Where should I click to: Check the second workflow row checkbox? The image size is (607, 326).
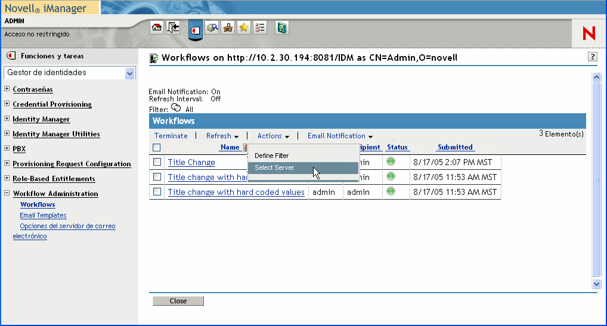(x=157, y=177)
